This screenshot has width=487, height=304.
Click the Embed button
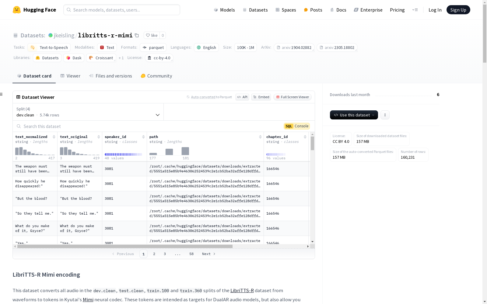(261, 97)
